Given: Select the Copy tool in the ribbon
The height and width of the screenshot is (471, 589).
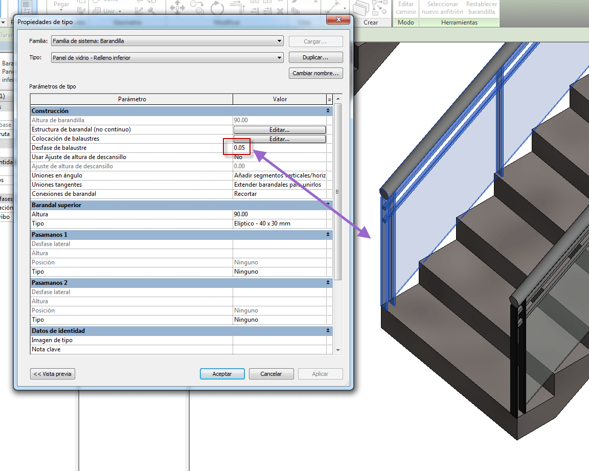Looking at the screenshot, I should click(197, 7).
